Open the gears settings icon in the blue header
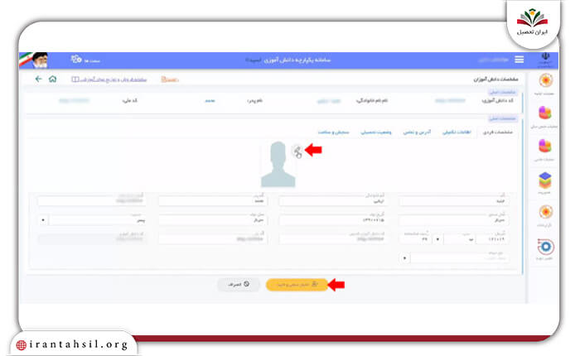The width and height of the screenshot is (580, 356). click(x=76, y=59)
